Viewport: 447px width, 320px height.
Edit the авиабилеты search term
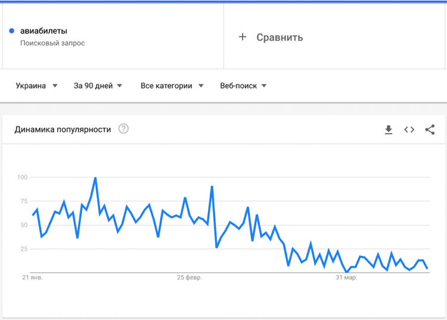click(x=44, y=31)
